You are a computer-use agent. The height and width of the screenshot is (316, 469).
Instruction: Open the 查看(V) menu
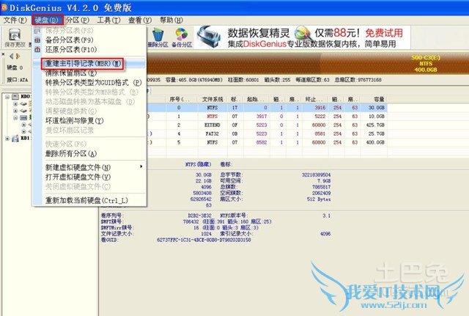point(140,20)
